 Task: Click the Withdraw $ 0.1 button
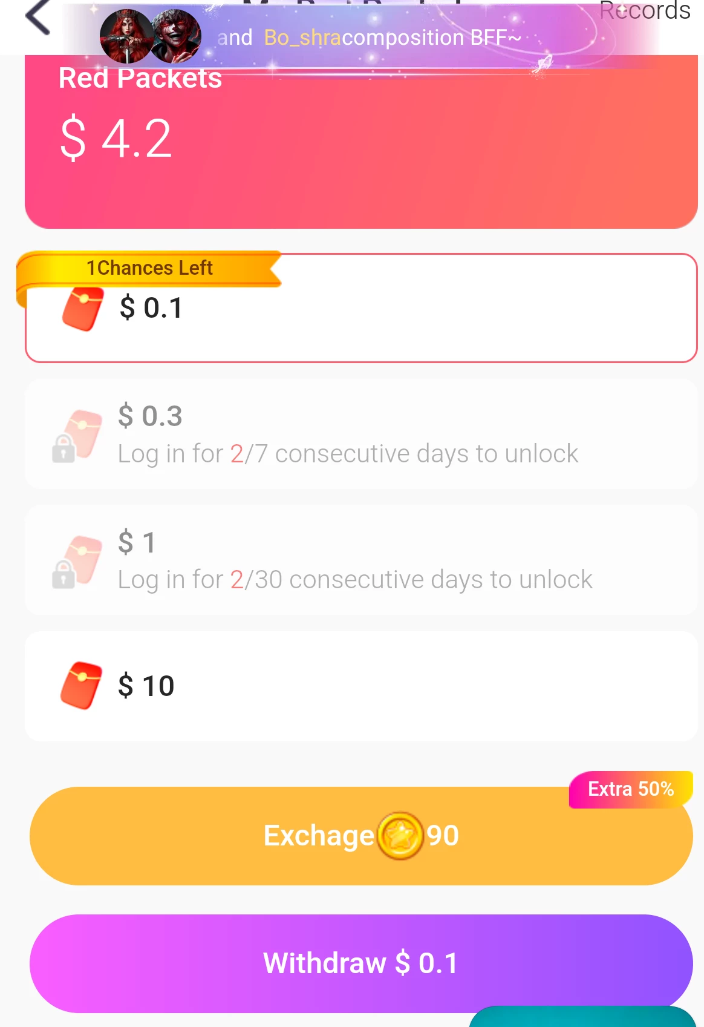[361, 963]
